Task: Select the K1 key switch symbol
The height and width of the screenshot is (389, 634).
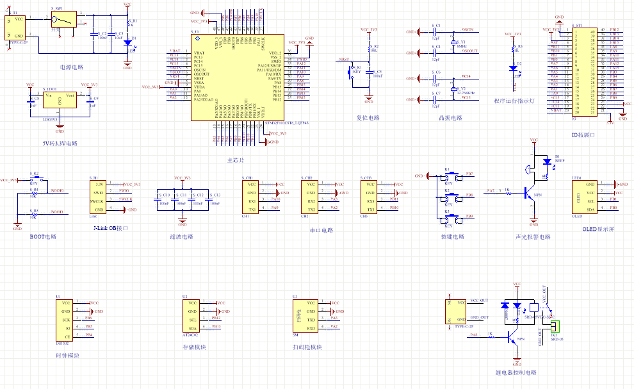Action: (453, 176)
